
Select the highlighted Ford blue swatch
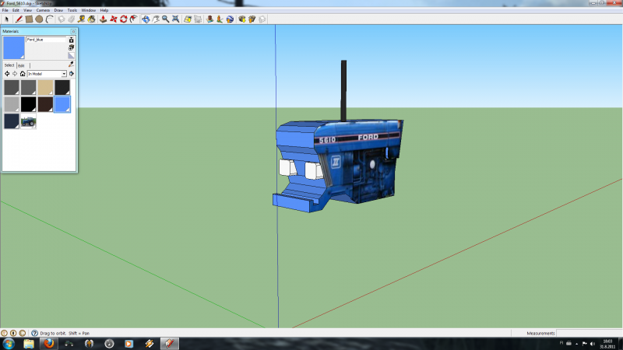pyautogui.click(x=62, y=104)
